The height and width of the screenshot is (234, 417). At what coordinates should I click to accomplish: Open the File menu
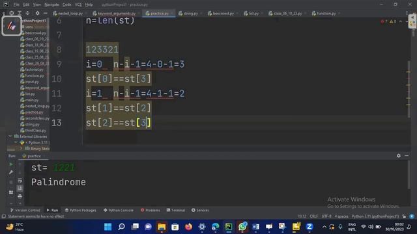(16, 5)
